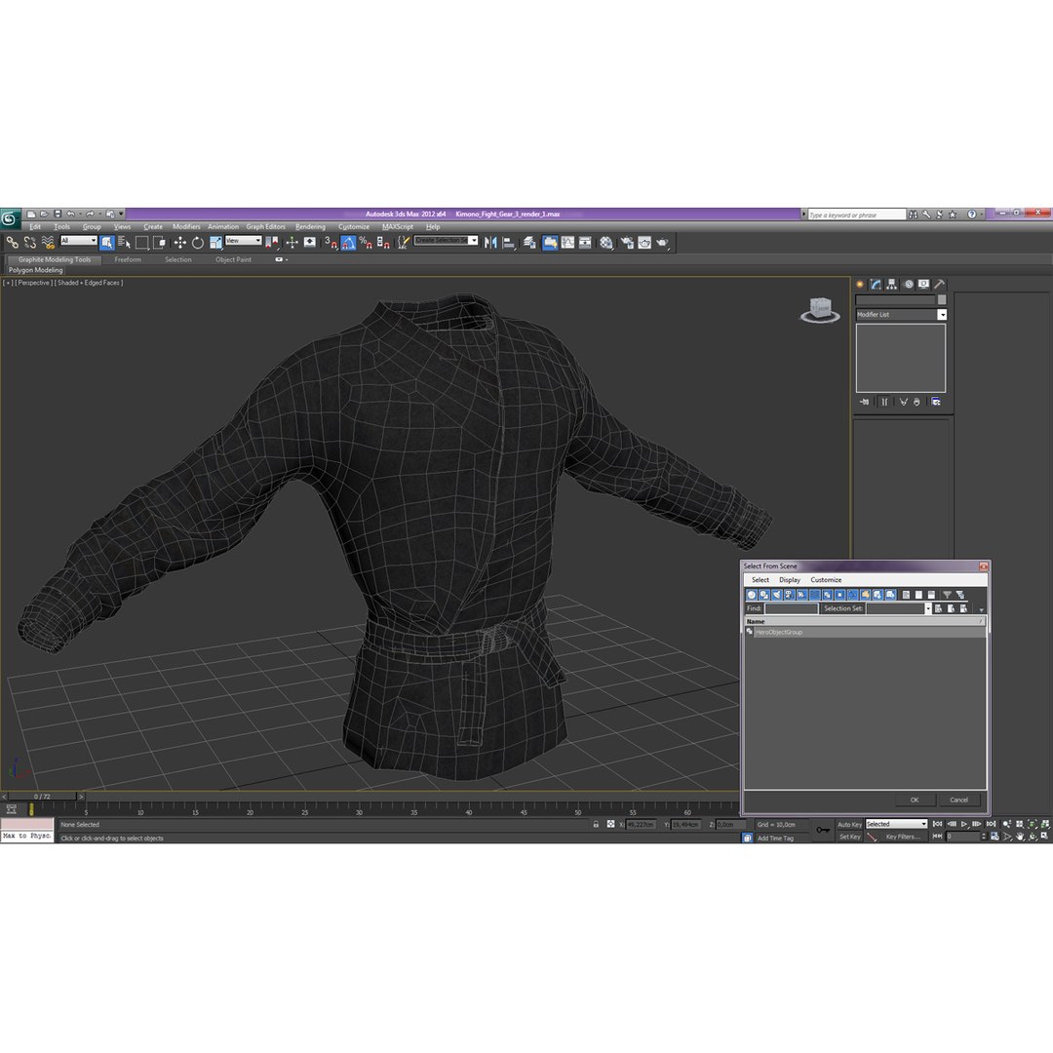The width and height of the screenshot is (1053, 1053).
Task: Click Render Production teapot icon
Action: pos(663,243)
